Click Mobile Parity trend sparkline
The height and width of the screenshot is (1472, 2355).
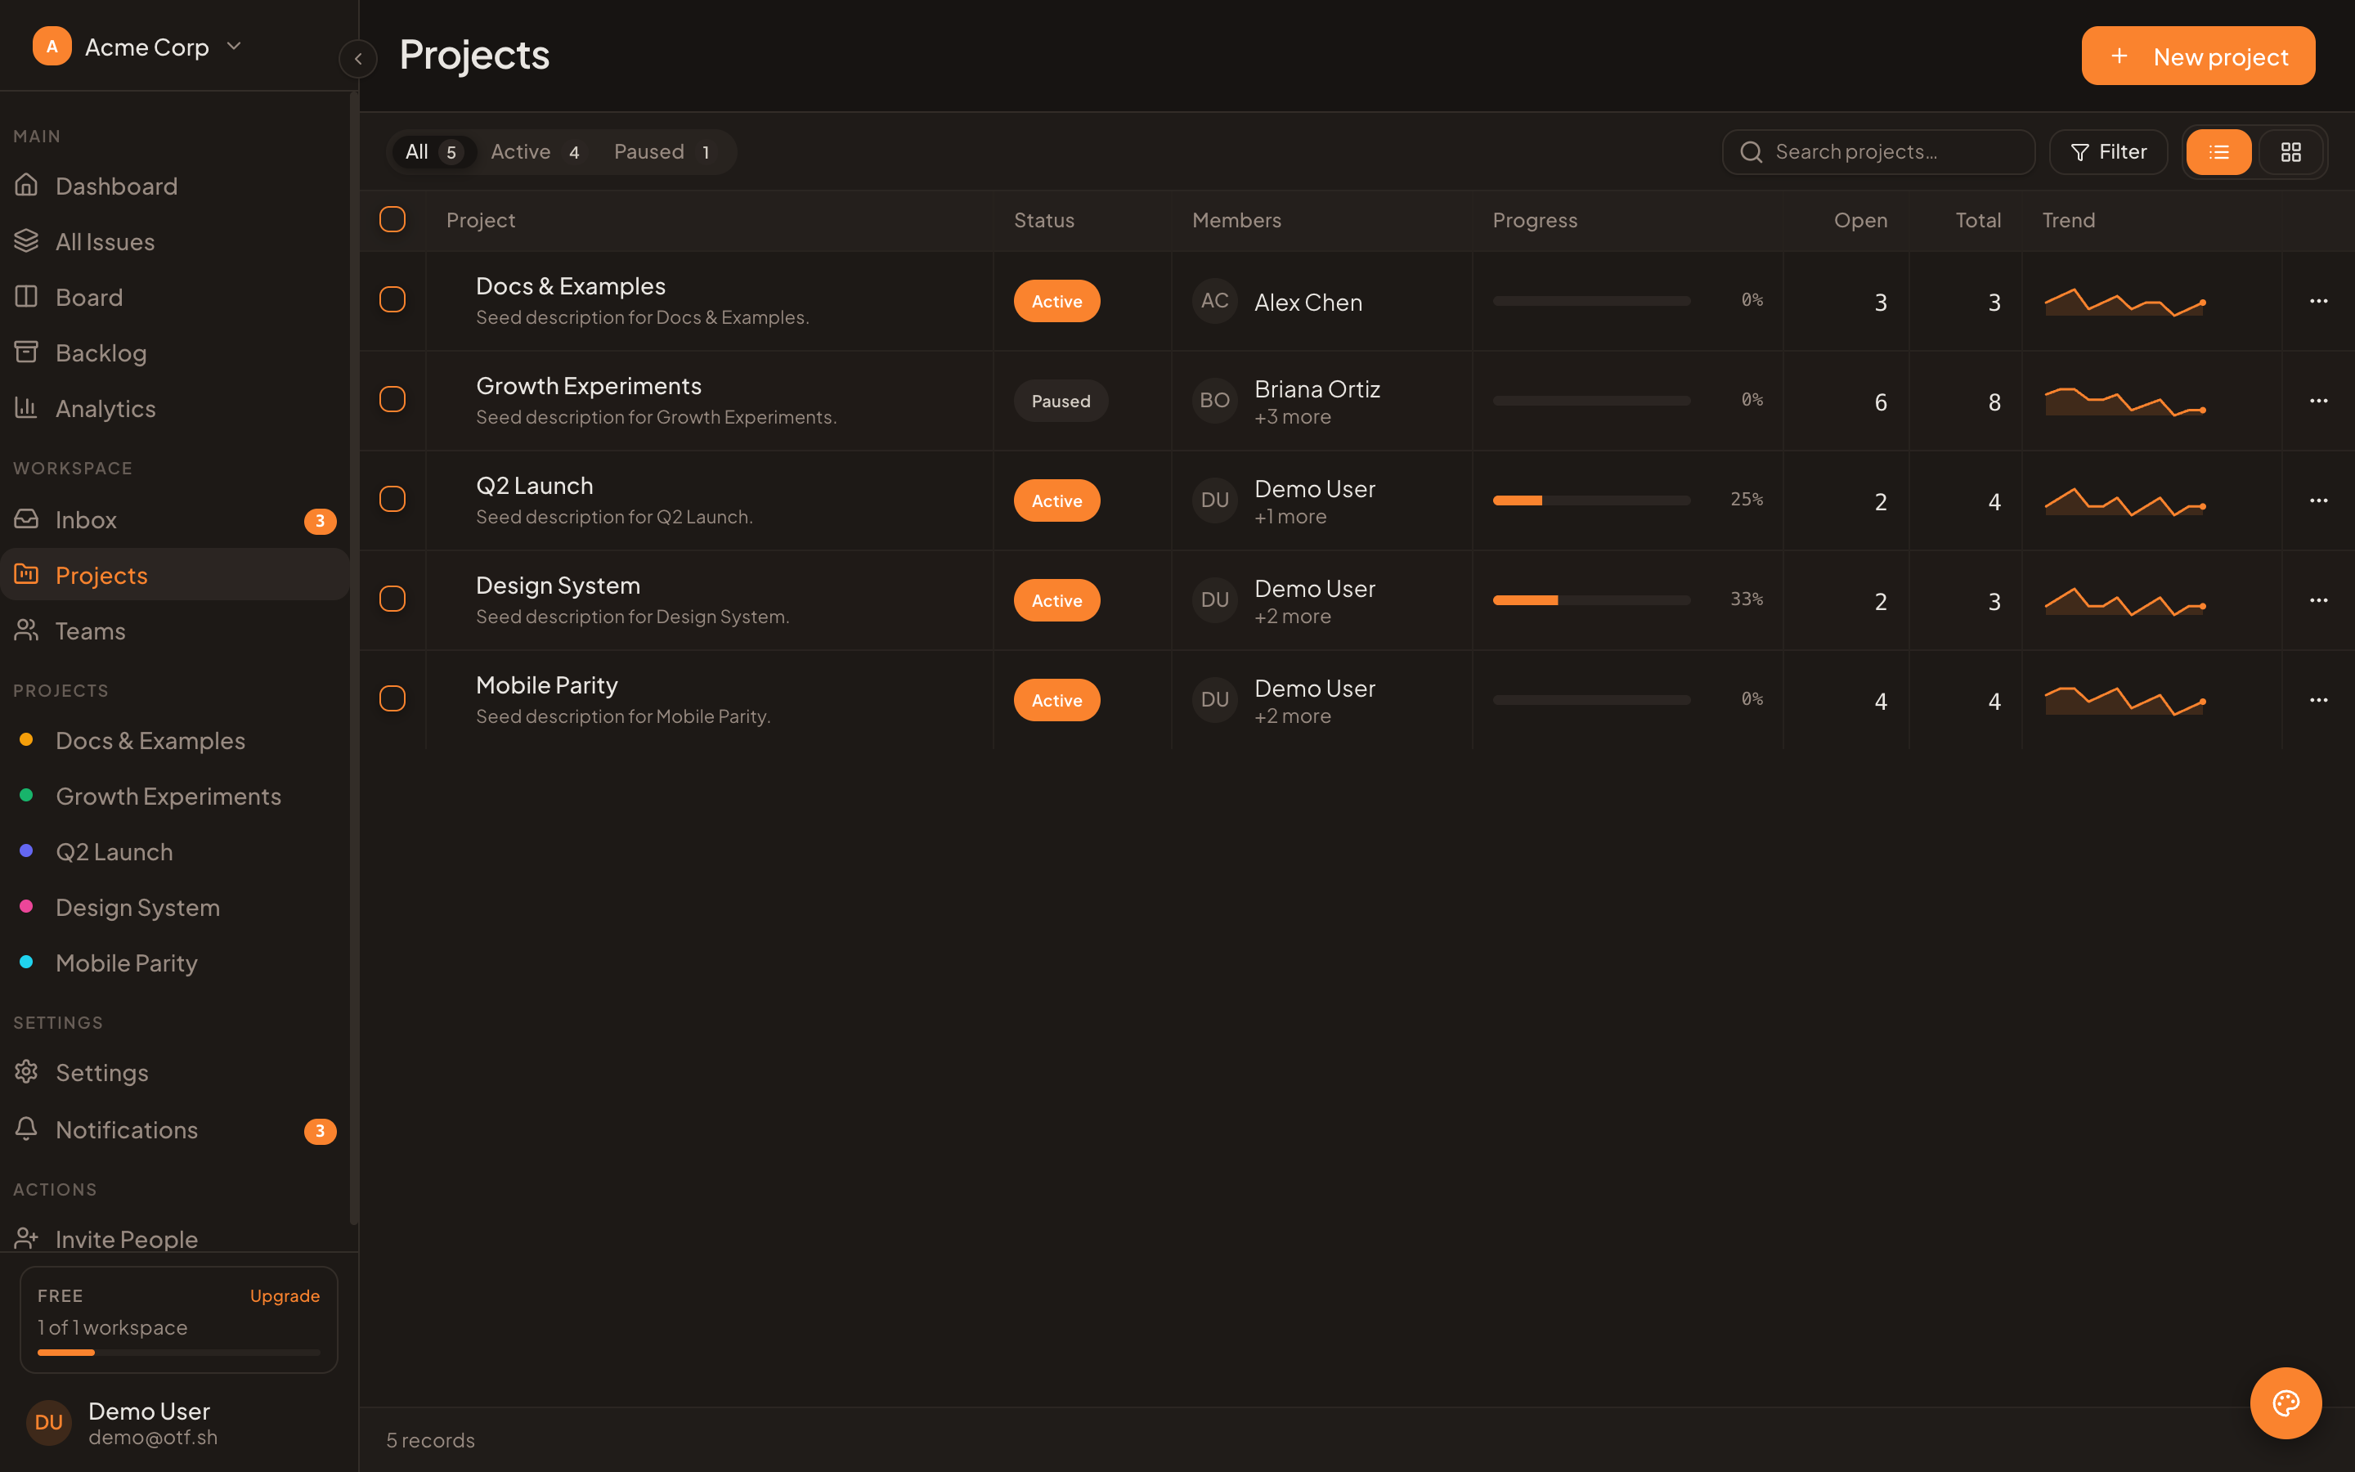pyautogui.click(x=2124, y=701)
